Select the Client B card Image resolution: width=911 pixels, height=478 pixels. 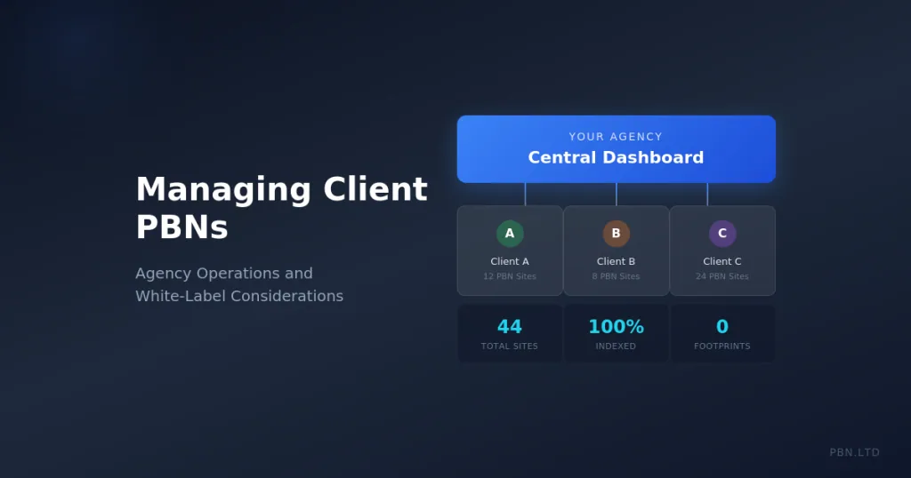click(x=616, y=251)
